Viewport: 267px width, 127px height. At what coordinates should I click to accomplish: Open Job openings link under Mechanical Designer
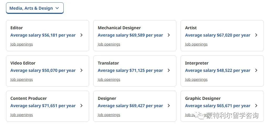click(x=109, y=44)
